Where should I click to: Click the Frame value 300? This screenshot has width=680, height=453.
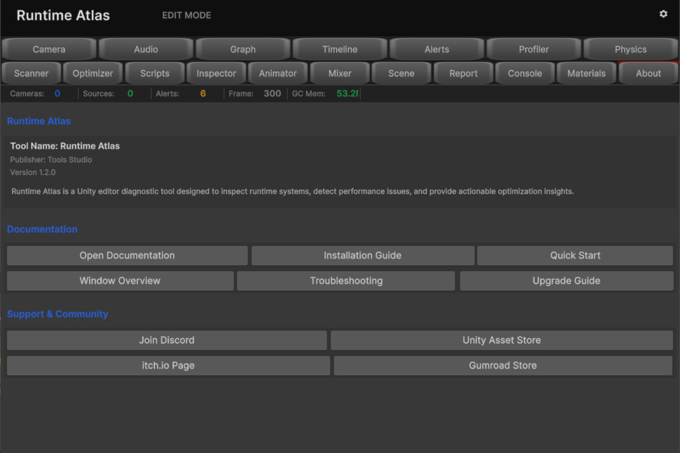coord(273,93)
